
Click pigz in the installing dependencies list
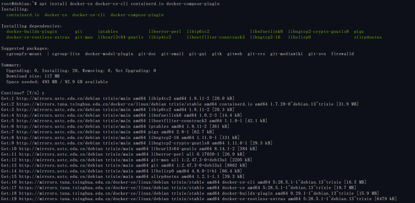point(359,31)
